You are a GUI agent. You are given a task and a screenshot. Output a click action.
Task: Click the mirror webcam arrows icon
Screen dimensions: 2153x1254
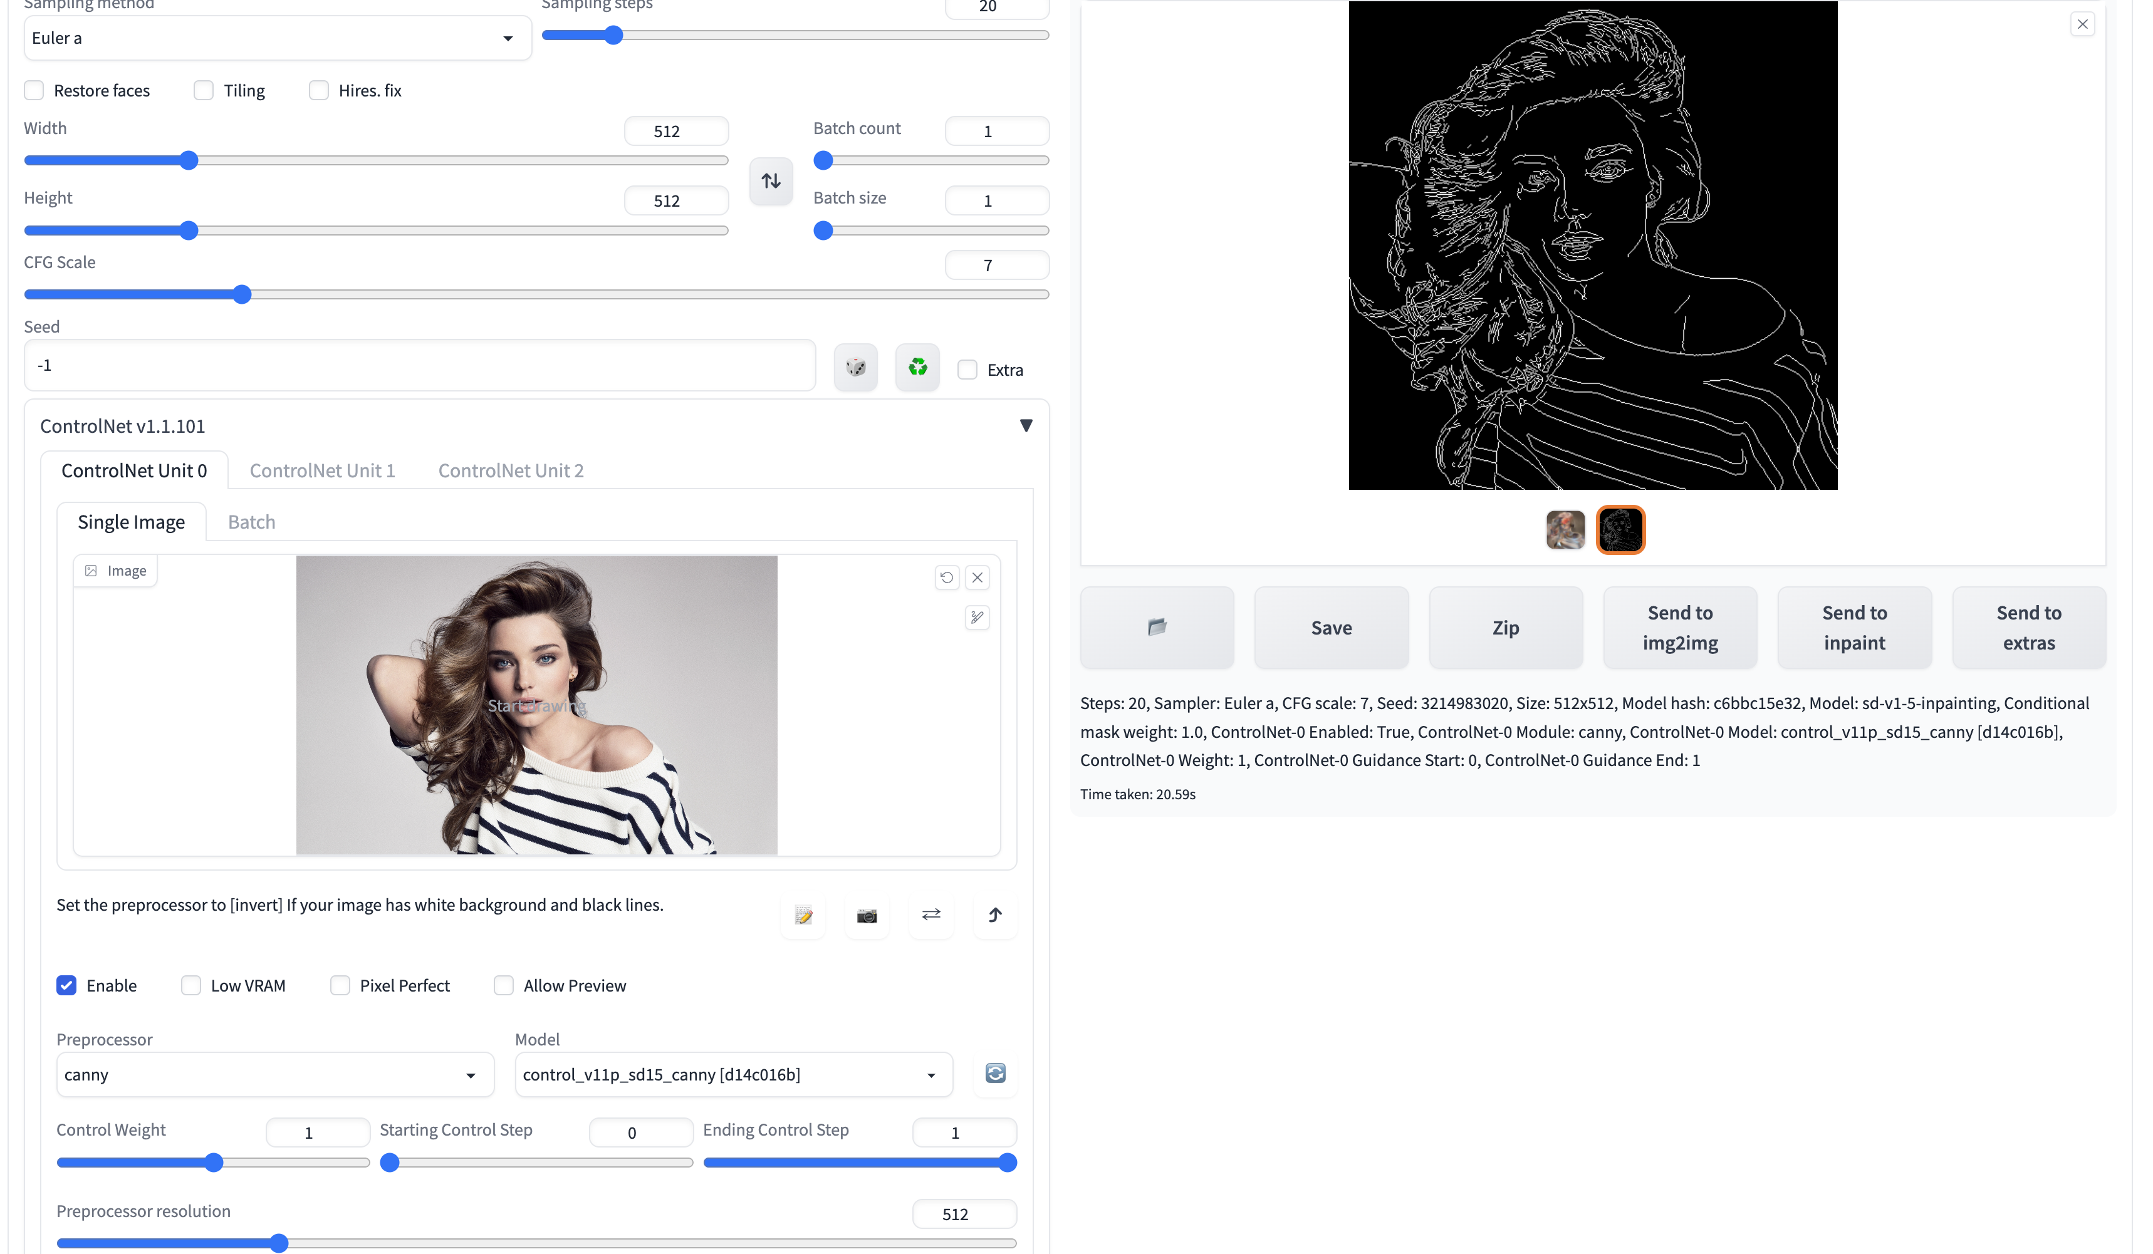[931, 914]
